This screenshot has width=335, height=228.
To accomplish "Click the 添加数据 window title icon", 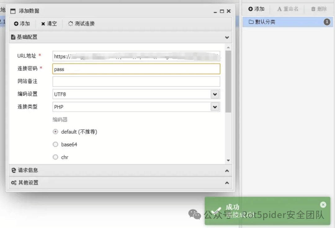I will pyautogui.click(x=13, y=11).
